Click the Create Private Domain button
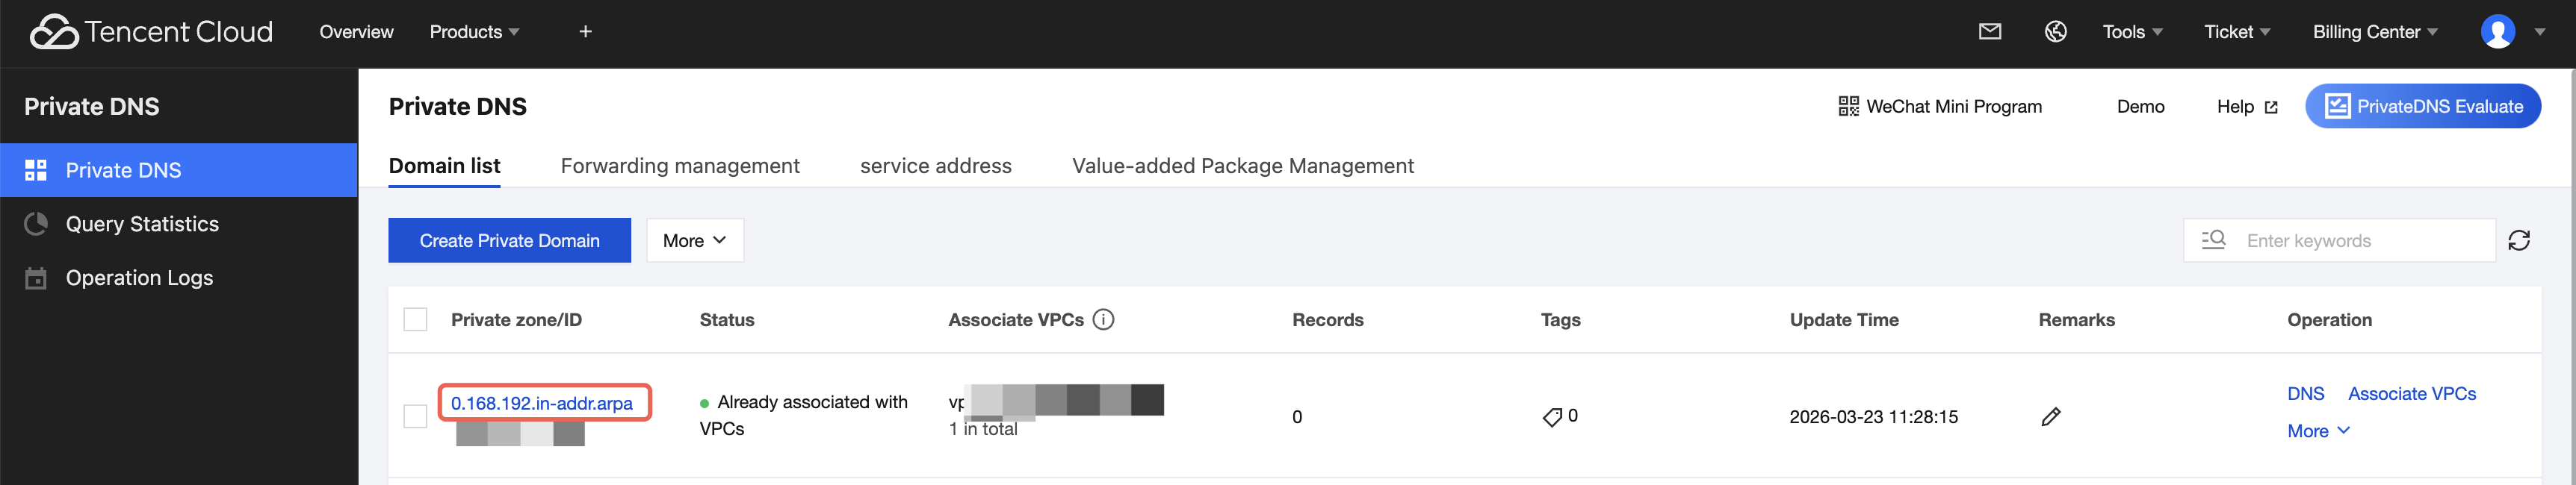Image resolution: width=2576 pixels, height=485 pixels. [509, 240]
